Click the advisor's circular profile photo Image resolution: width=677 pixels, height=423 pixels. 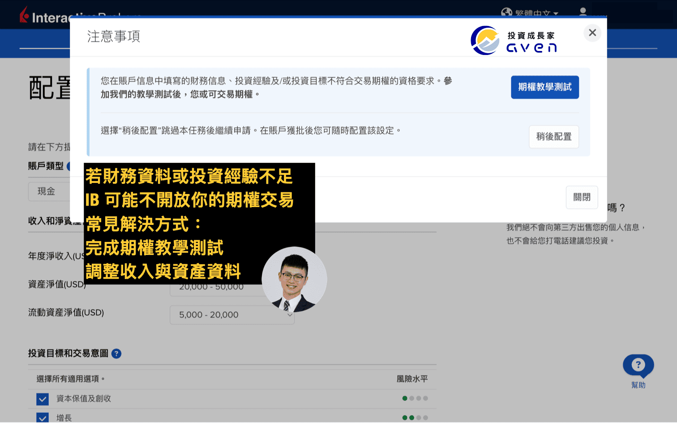coord(294,279)
